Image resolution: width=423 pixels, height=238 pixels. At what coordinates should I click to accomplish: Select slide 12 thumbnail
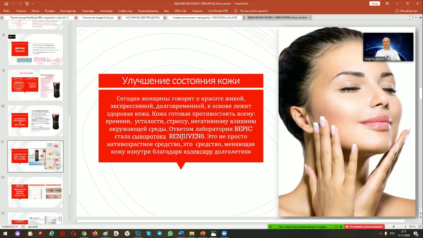35,192
